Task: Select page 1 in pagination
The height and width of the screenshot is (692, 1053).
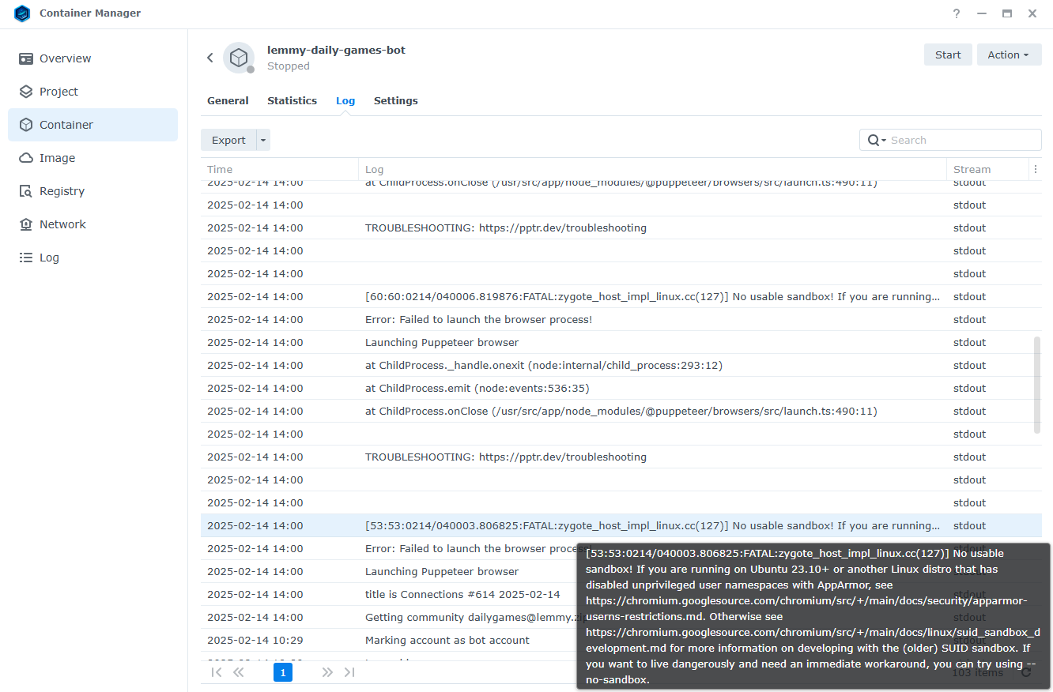Action: (282, 672)
